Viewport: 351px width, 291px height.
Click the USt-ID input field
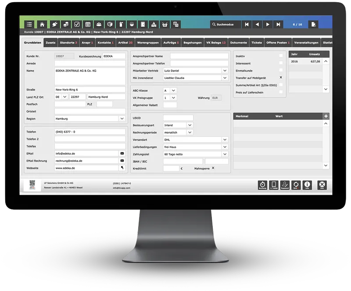(178, 118)
